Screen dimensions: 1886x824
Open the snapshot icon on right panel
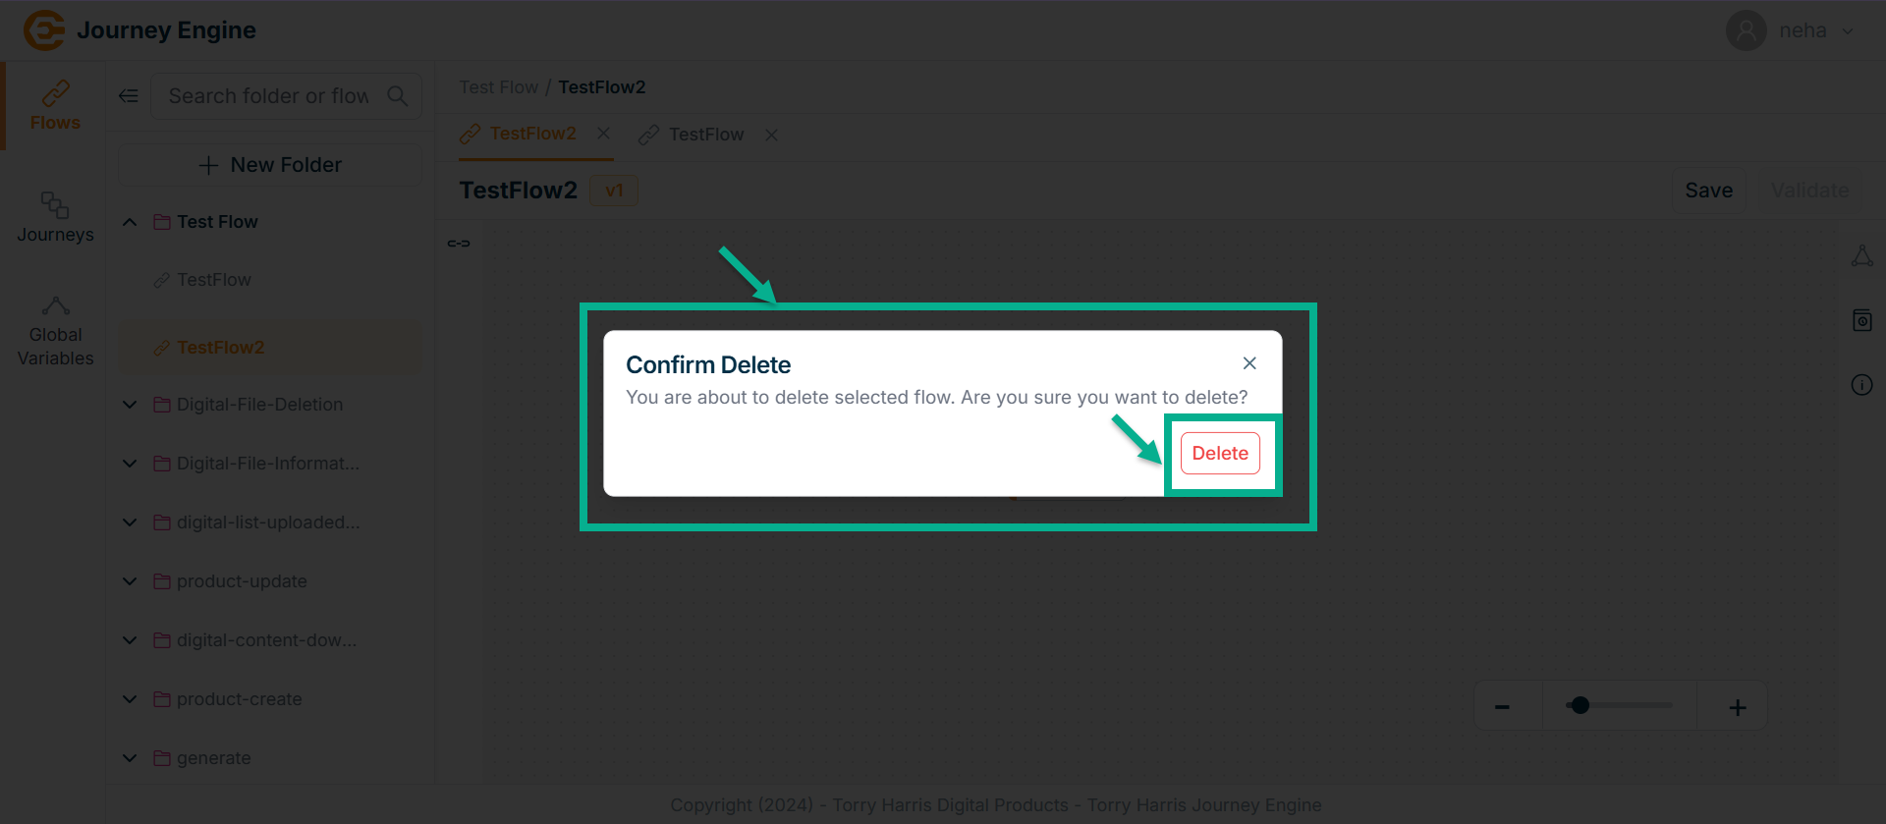click(x=1861, y=320)
